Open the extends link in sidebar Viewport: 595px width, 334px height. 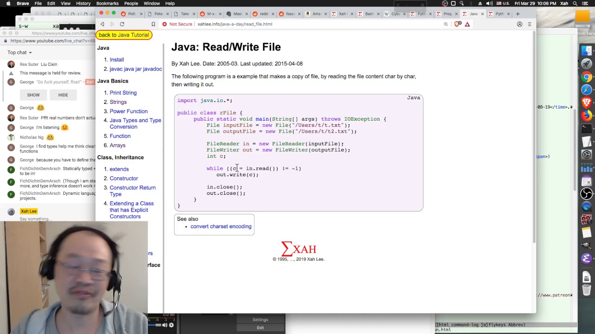[119, 169]
